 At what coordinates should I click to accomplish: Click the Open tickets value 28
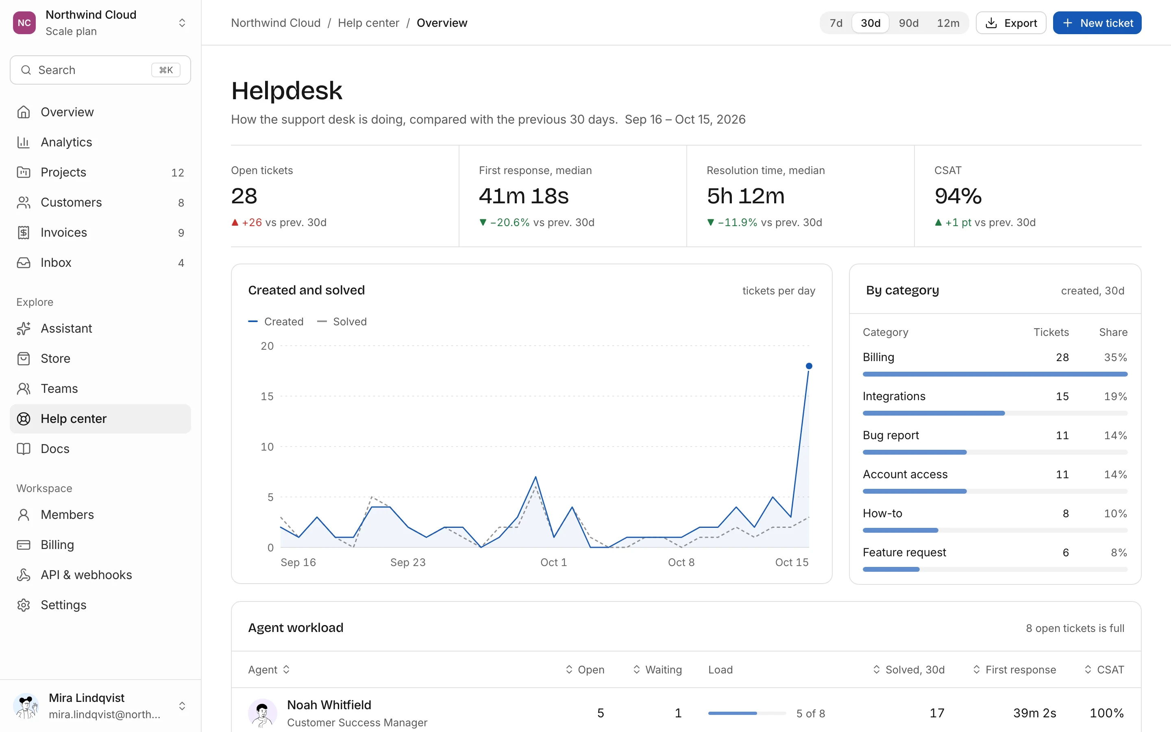244,196
